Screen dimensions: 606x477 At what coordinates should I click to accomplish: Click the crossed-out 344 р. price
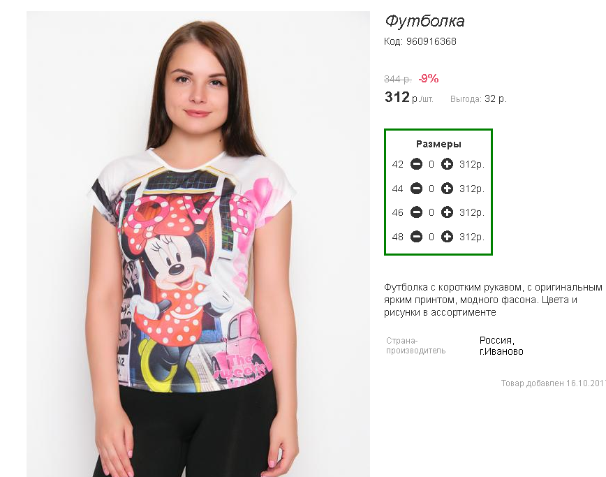point(398,79)
